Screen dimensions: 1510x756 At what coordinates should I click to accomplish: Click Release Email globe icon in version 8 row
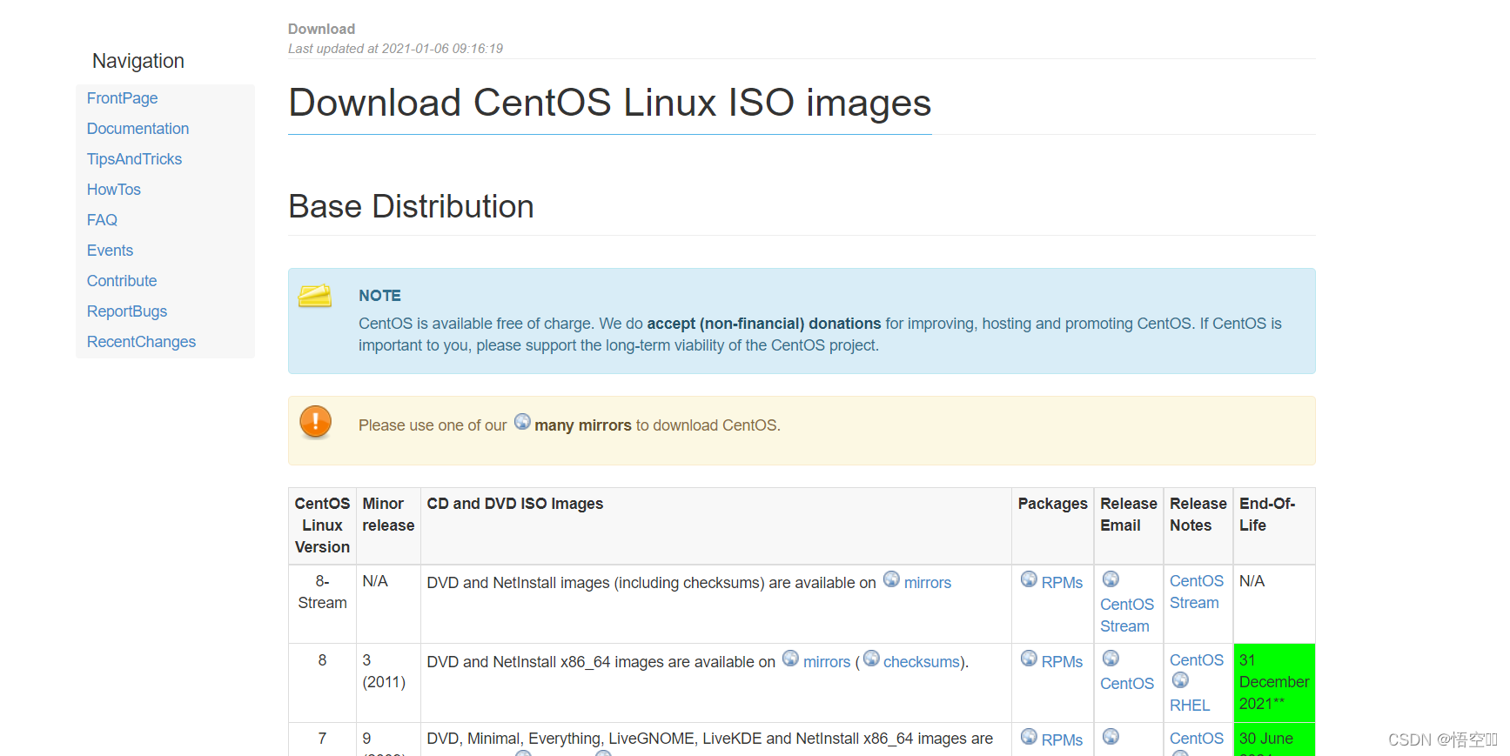point(1111,659)
